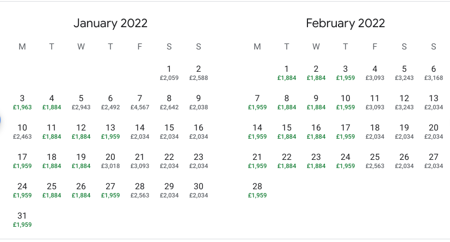Choose January 20 priced £3,018
The width and height of the screenshot is (450, 242).
(110, 160)
